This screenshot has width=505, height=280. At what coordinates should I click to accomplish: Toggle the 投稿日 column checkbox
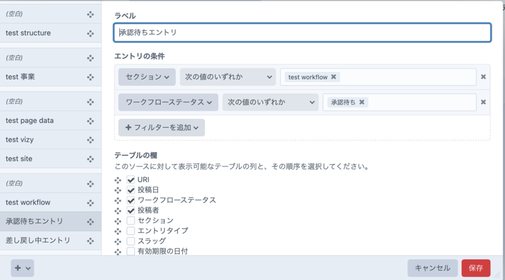[x=131, y=190]
